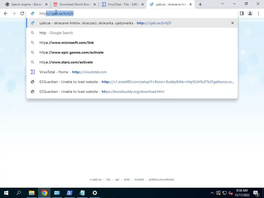Open a new browser tab
This screenshot has width=264, height=198.
[200, 5]
